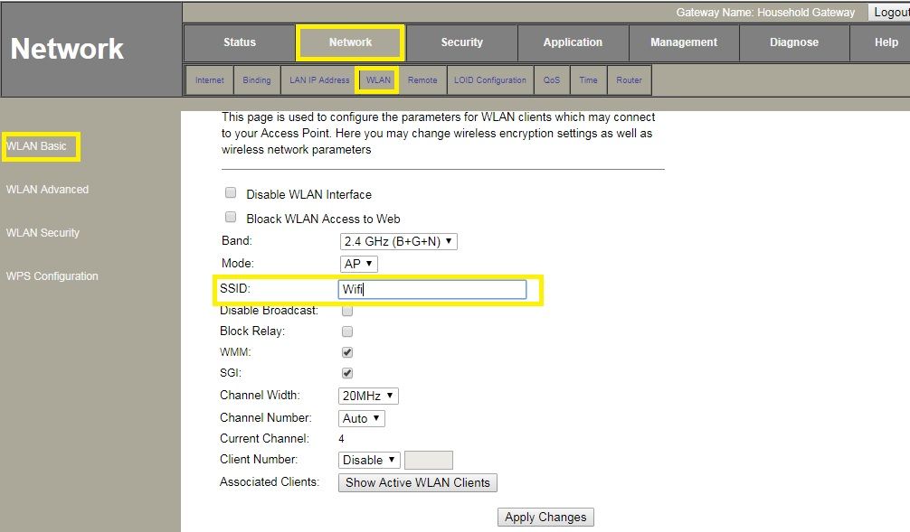Toggle the Block Relay checkbox
Screen dimensions: 910x532
coord(347,331)
